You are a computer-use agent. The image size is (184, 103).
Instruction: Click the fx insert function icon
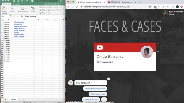pos(22,16)
